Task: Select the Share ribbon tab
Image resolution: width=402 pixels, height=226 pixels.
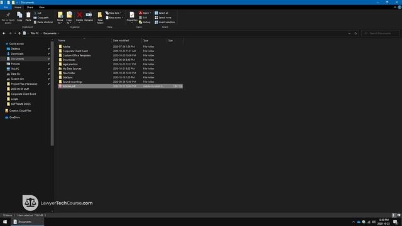Action: [30, 8]
